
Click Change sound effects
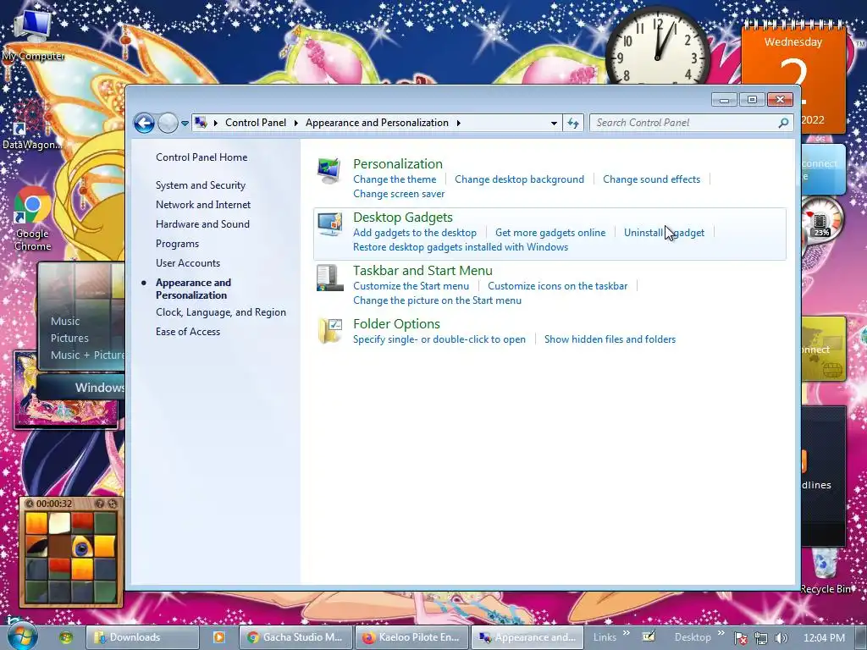[x=651, y=179]
